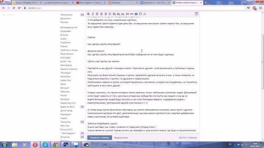Open Avatan Plus app in sidebar

(66, 81)
